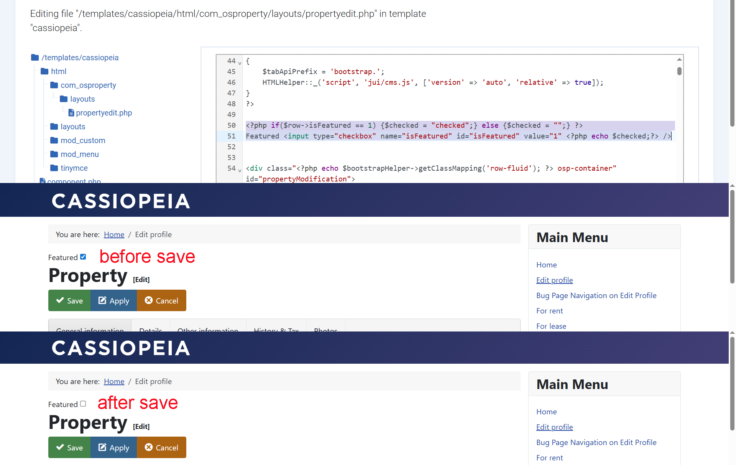This screenshot has height=465, width=736.
Task: Click the code editor vertical scrollbar thumb
Action: click(679, 71)
